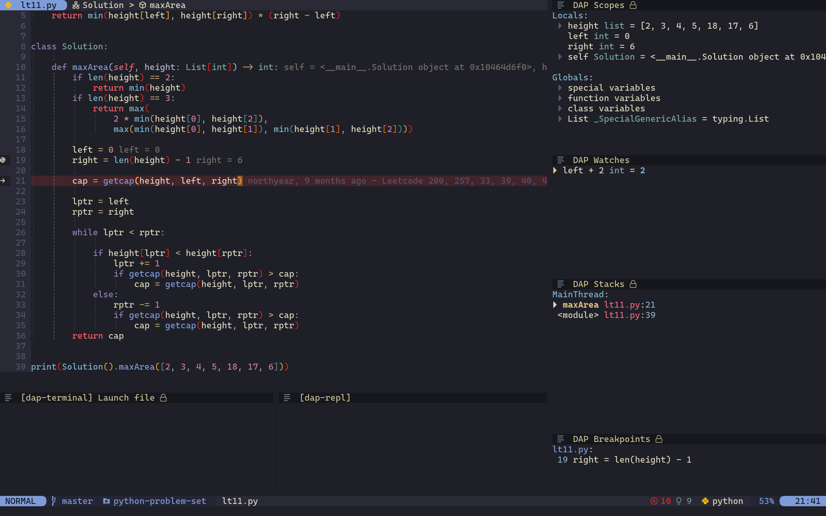The image size is (826, 516).
Task: Click the Python icon on lt11.py tab
Action: click(x=9, y=5)
